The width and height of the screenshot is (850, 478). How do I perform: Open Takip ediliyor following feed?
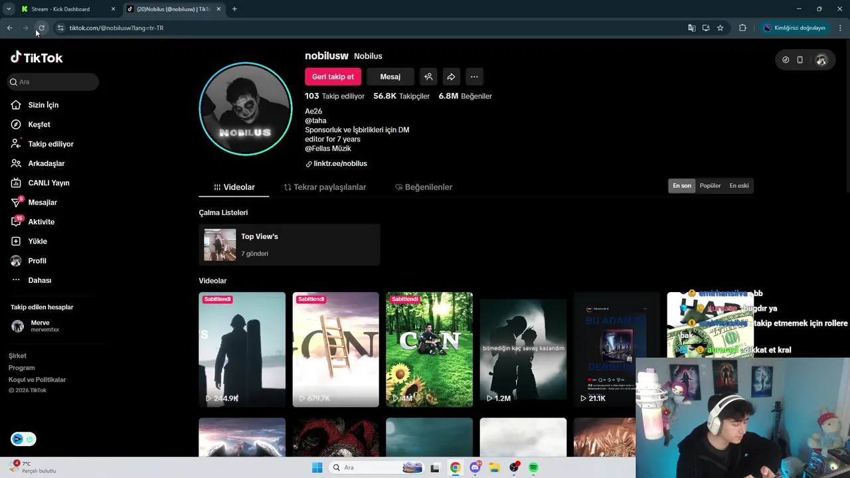point(42,144)
